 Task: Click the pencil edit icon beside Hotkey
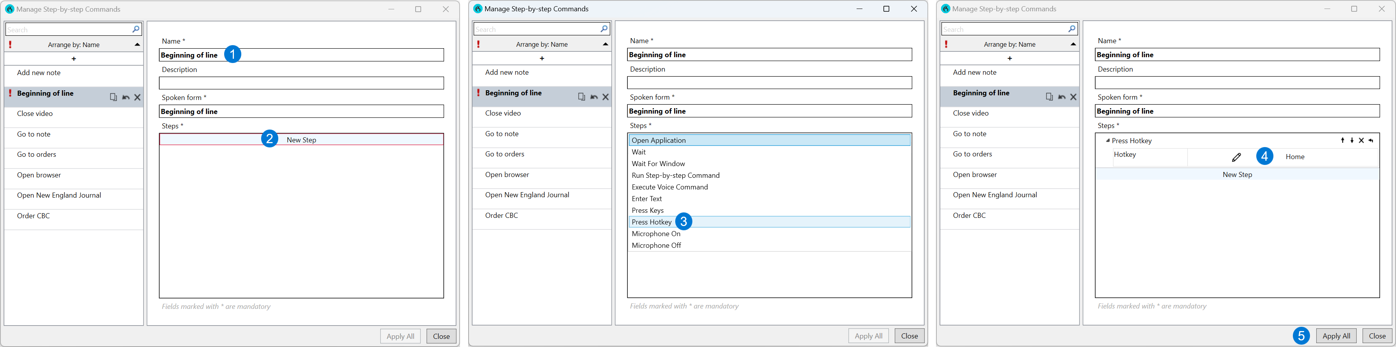point(1236,158)
